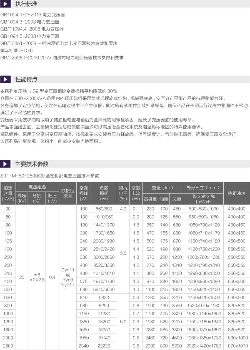The width and height of the screenshot is (250, 350).
Task: Select the 主要技术参数 section heading text
Action: click(32, 164)
